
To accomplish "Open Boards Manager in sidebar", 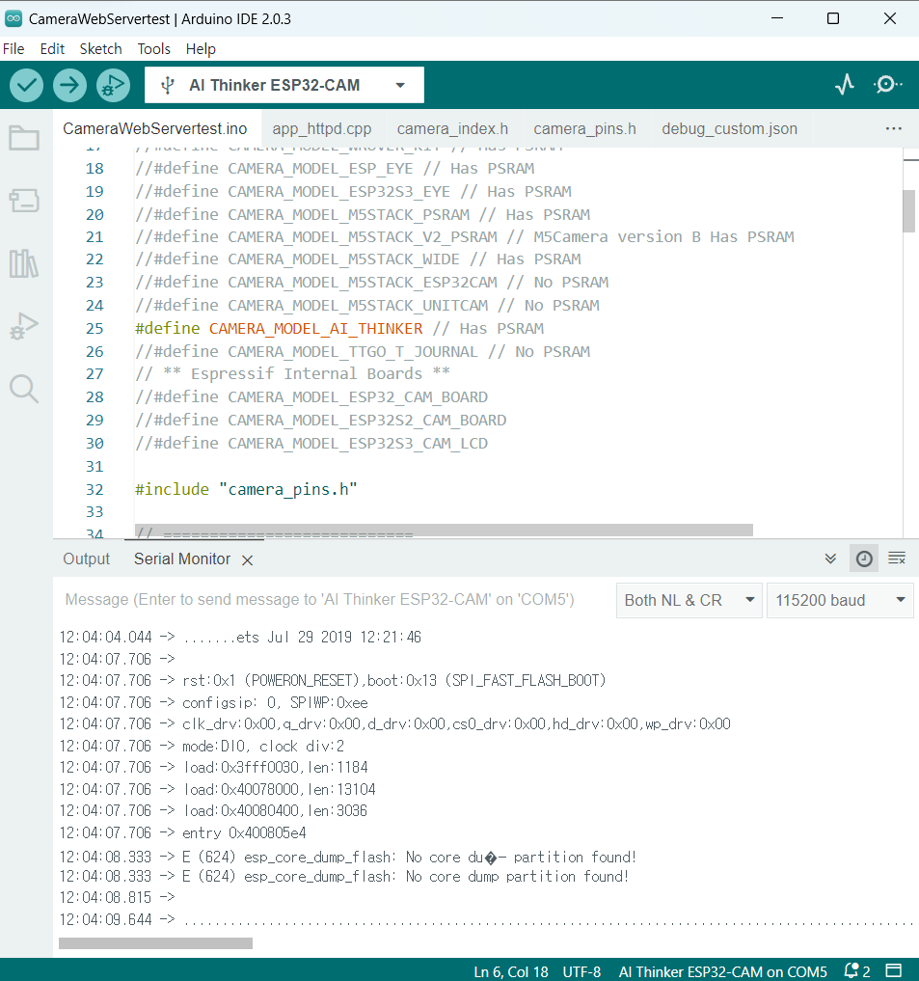I will (24, 201).
